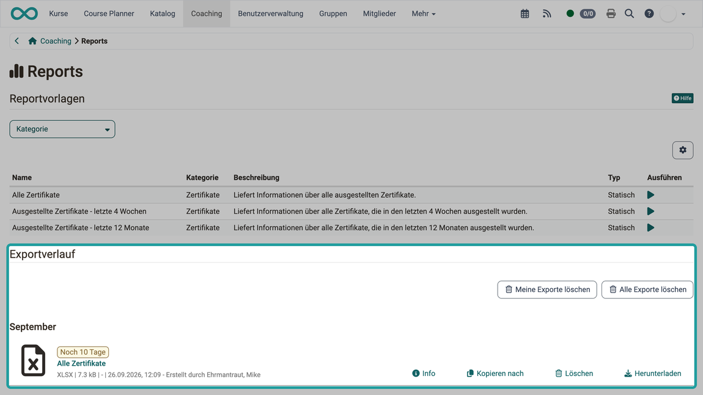This screenshot has height=395, width=703.
Task: Open the calendar icon in top bar
Action: click(524, 14)
